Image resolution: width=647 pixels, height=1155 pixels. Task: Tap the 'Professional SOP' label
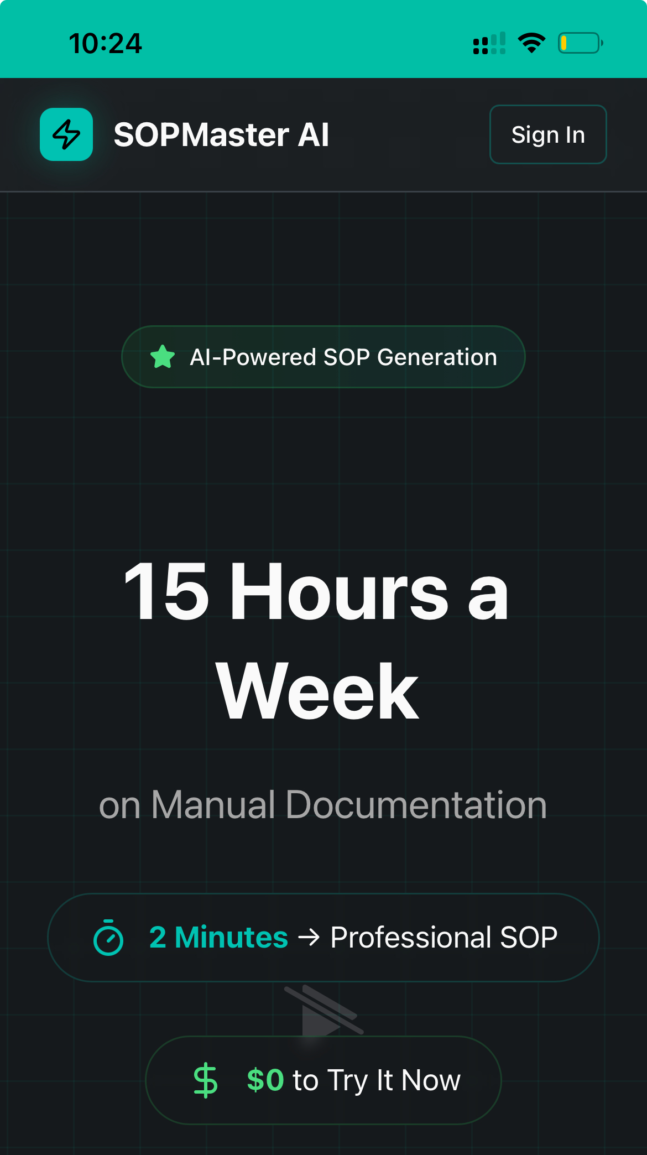[x=443, y=937]
